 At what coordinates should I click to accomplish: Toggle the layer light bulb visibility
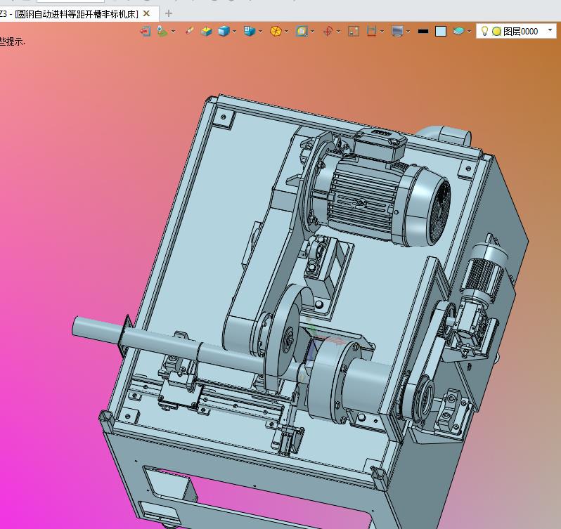pos(484,31)
